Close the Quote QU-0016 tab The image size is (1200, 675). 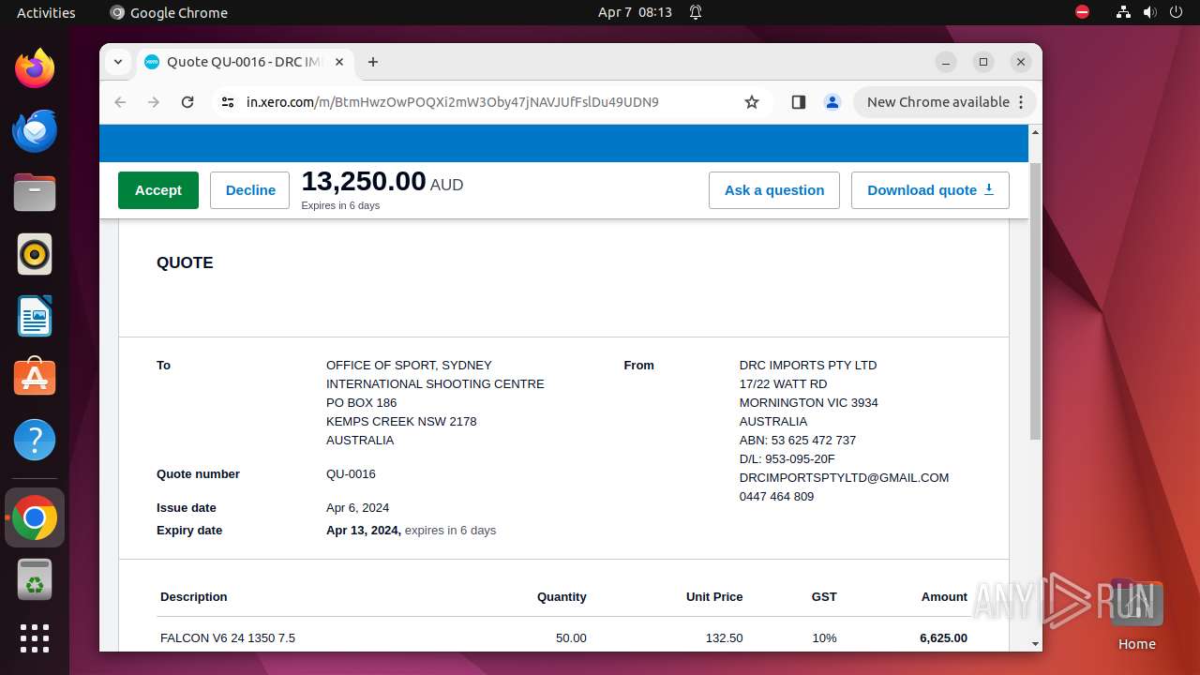339,62
